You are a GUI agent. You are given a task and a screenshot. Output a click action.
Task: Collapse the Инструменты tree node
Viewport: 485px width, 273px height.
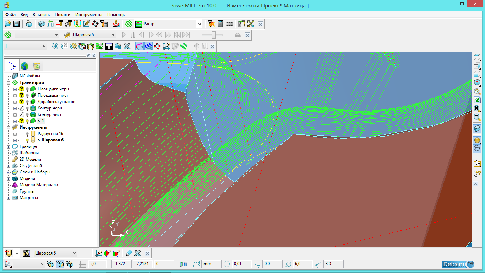[9, 127]
